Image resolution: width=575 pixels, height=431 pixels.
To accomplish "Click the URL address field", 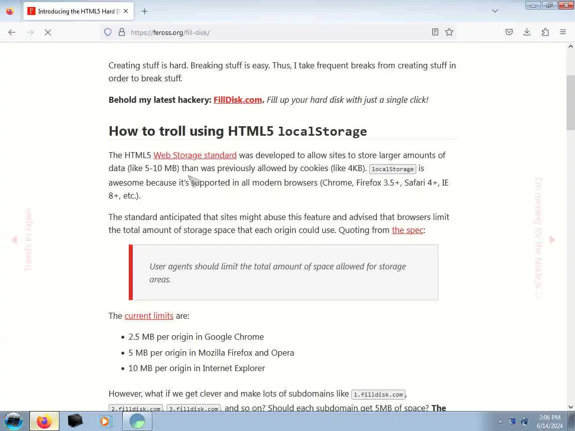I will click(x=279, y=32).
